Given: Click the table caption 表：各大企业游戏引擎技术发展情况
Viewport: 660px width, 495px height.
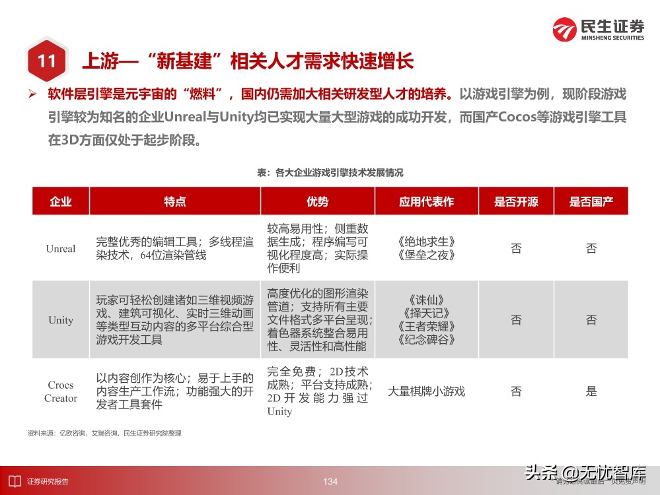Looking at the screenshot, I should [x=330, y=172].
